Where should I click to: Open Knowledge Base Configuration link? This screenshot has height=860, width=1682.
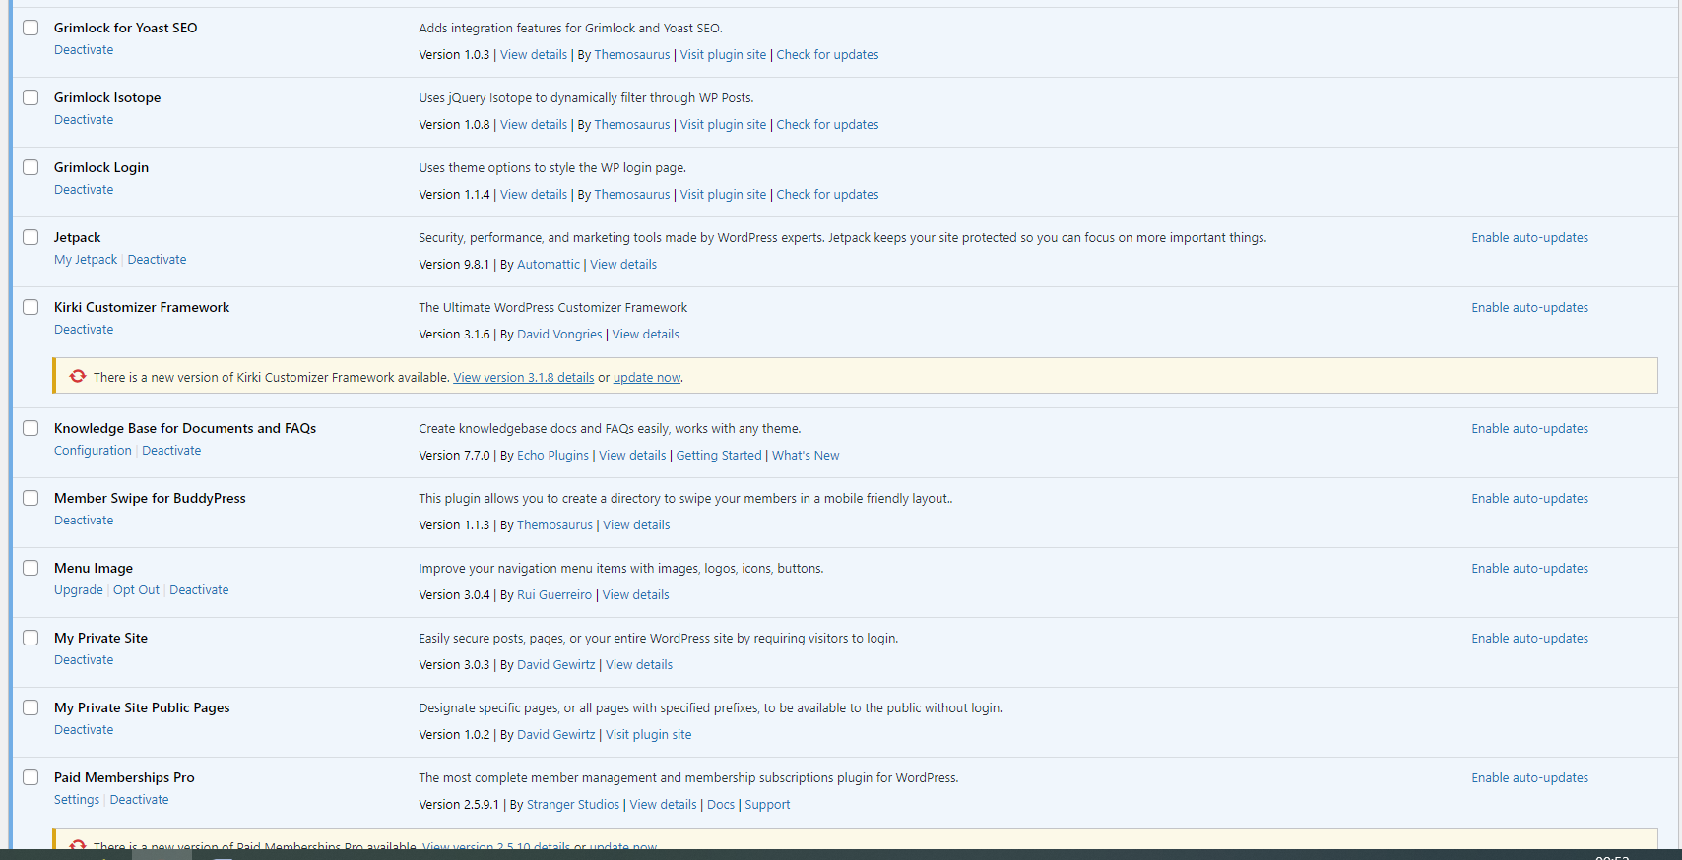[93, 451]
